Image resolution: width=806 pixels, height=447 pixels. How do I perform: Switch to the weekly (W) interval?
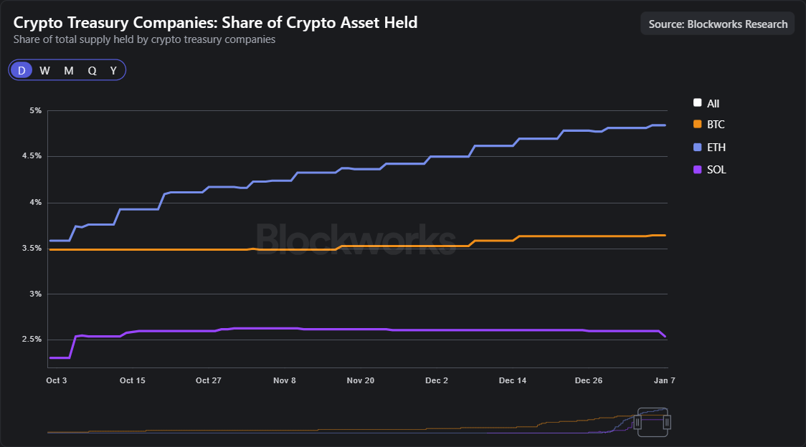[44, 70]
